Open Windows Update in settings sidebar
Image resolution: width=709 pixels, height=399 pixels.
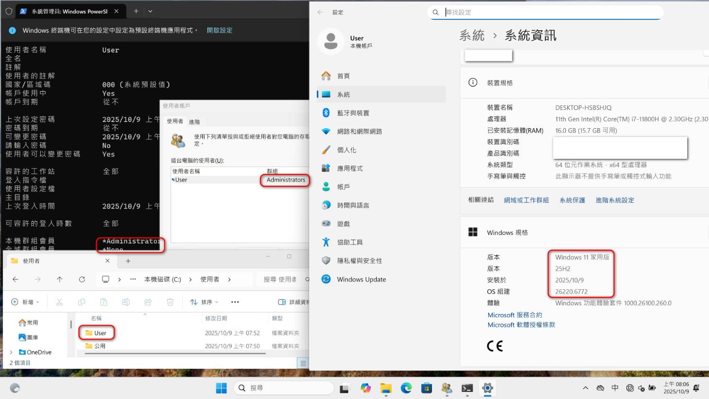coord(361,279)
